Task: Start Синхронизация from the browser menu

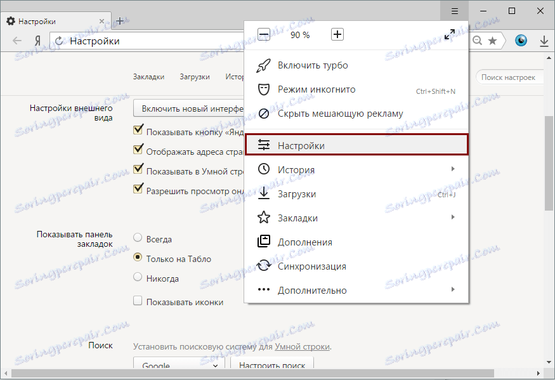Action: pos(311,266)
